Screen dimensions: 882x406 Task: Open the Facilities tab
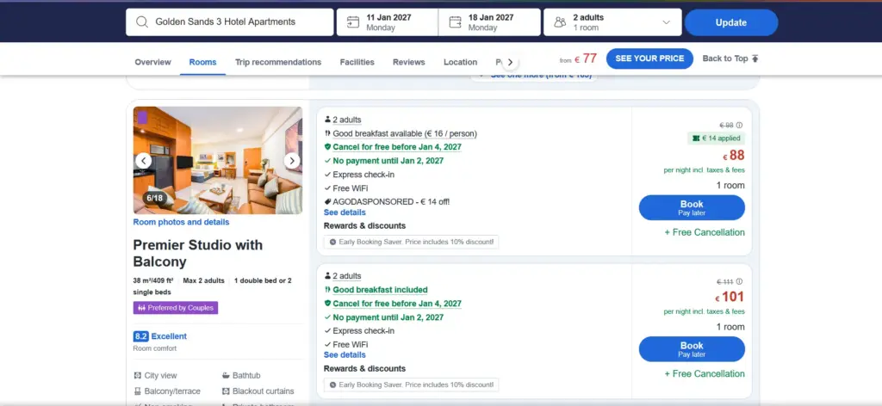click(357, 62)
